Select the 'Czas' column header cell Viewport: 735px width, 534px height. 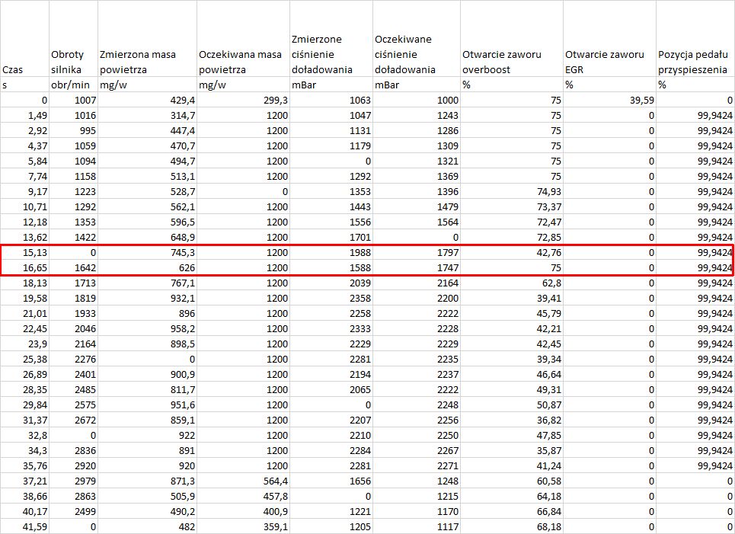(x=24, y=38)
